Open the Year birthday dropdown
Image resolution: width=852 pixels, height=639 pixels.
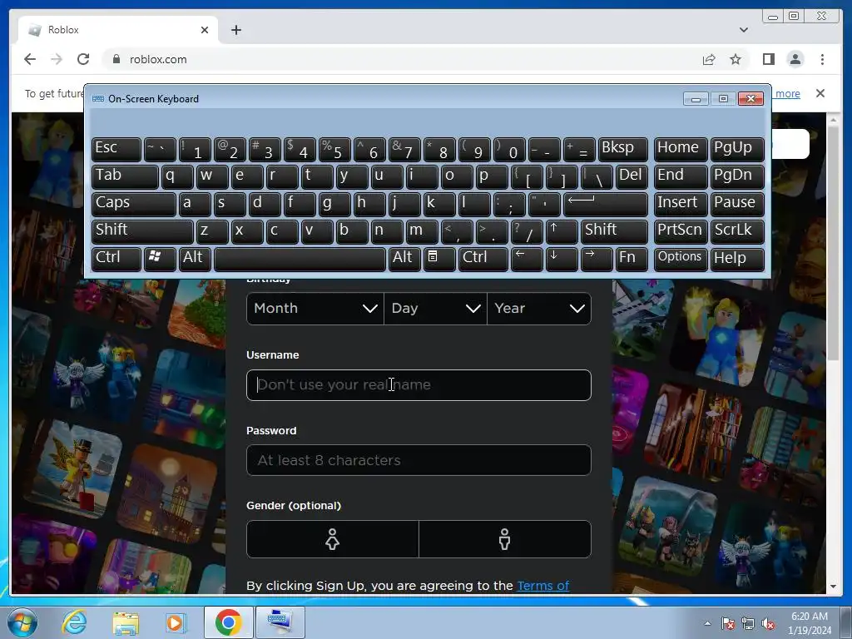[539, 309]
